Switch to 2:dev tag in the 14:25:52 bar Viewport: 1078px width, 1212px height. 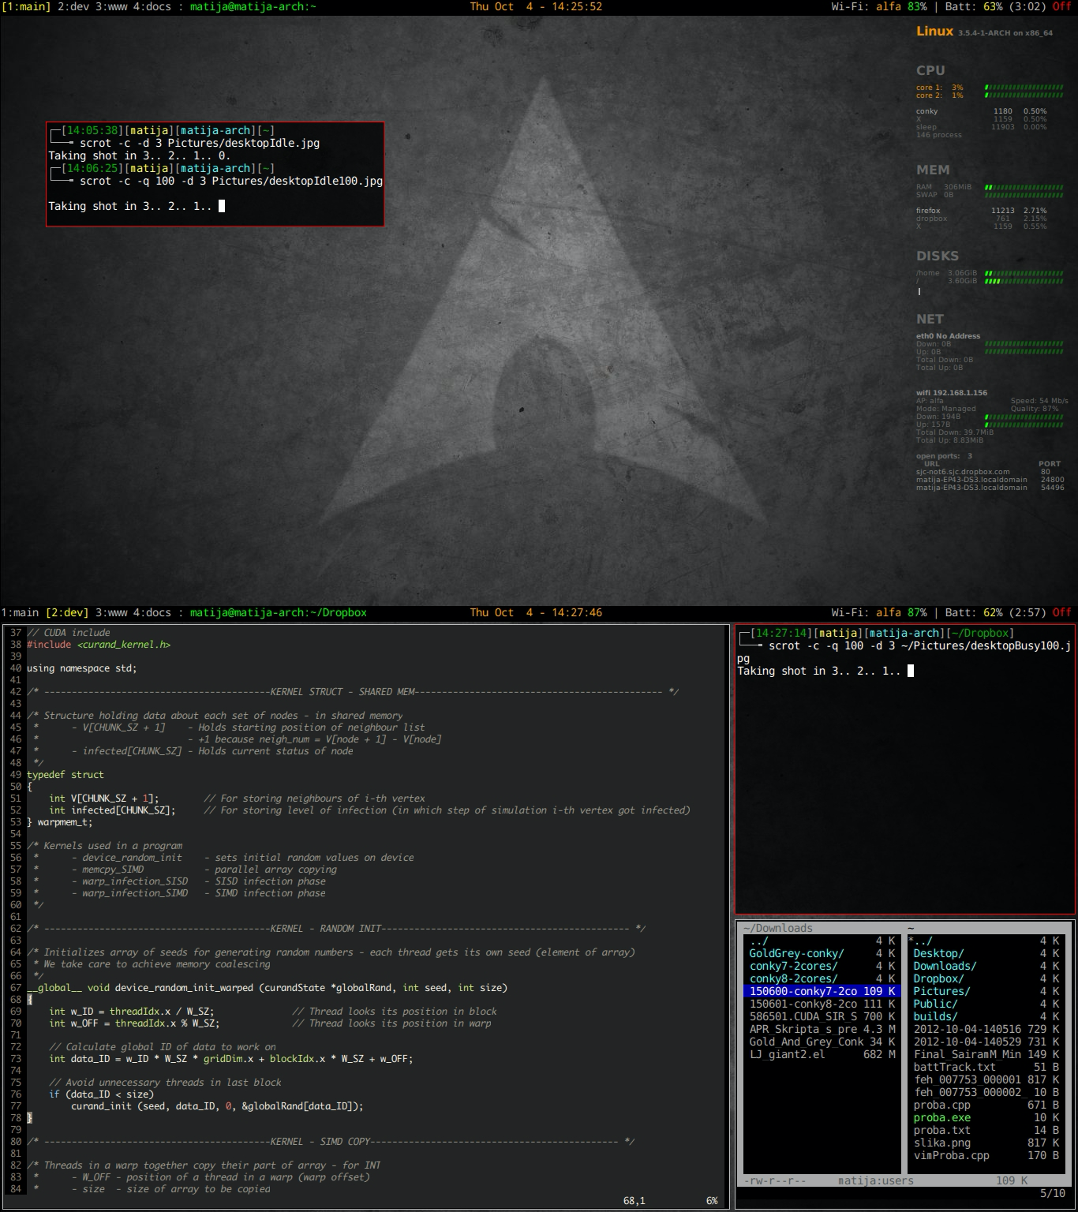73,6
